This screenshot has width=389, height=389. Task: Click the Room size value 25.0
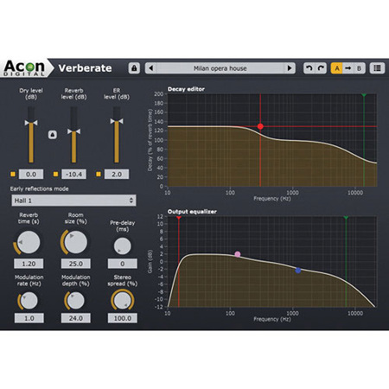75,264
